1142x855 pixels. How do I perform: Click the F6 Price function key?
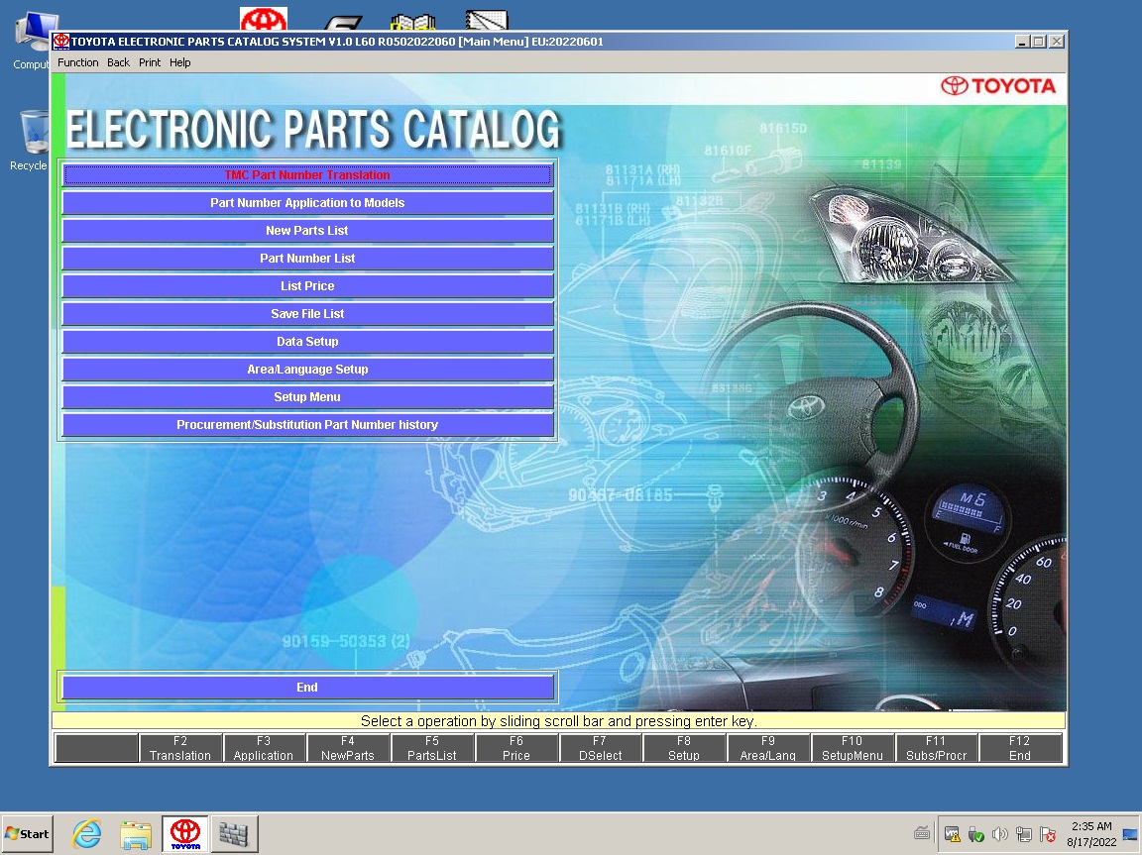(x=516, y=748)
